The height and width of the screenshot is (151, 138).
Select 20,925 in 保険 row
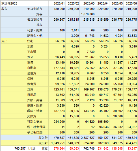pos(131,79)
